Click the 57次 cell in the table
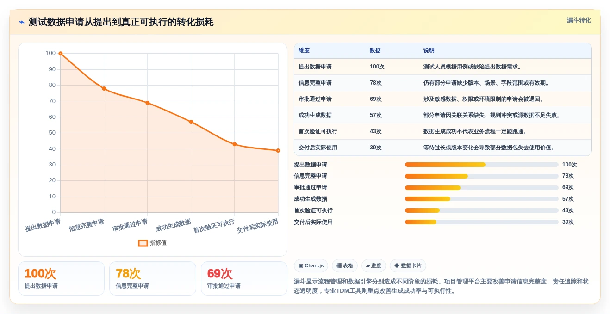Viewport: 610px width, 314px height. pyautogui.click(x=376, y=115)
